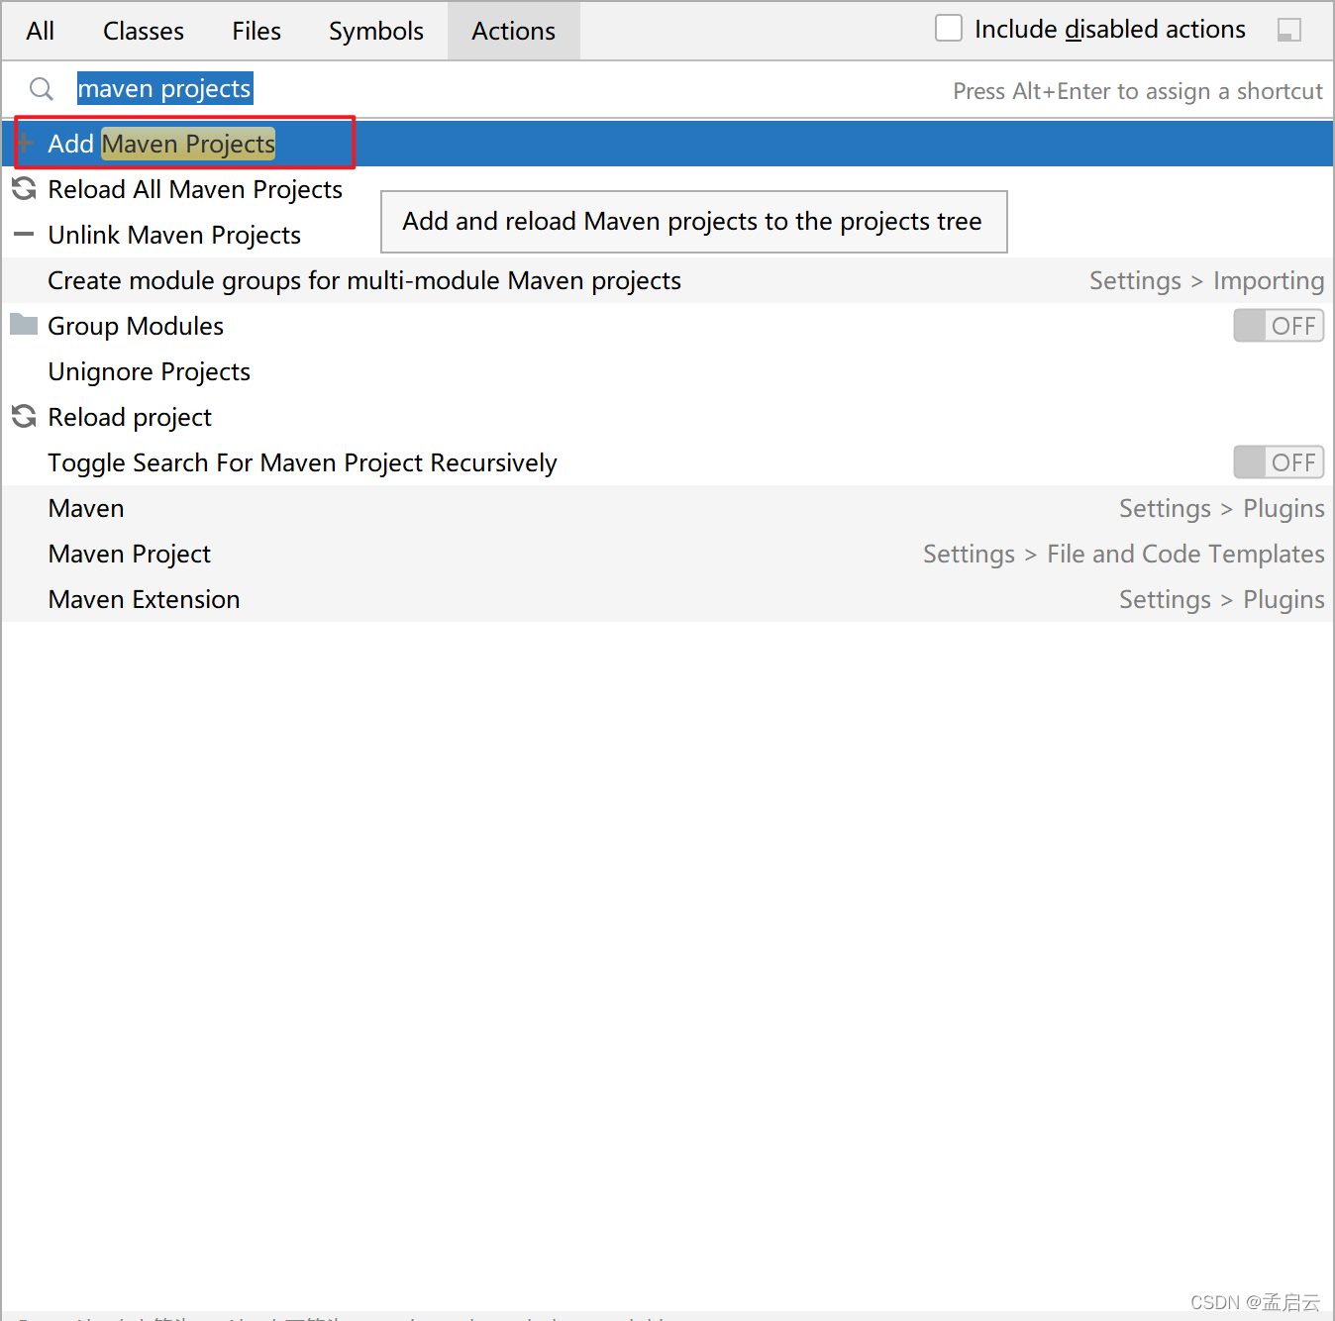1335x1321 pixels.
Task: Open the Files tab
Action: click(257, 31)
